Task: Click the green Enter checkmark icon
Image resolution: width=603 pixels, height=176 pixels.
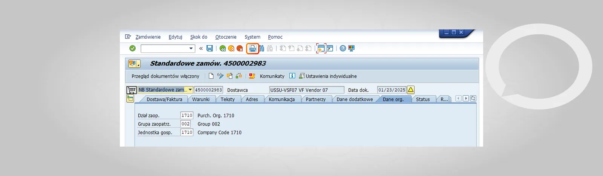Action: [132, 48]
